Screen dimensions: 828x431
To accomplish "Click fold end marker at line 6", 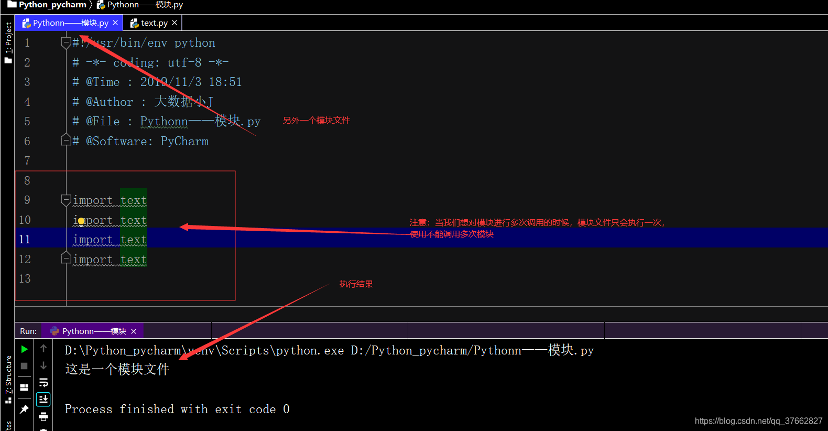I will point(66,140).
